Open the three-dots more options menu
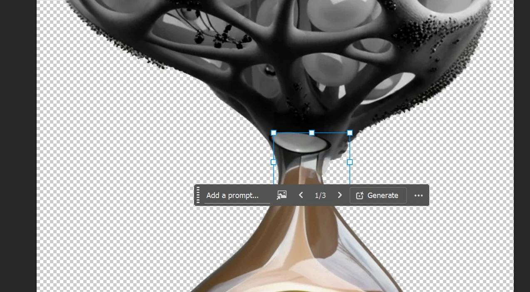Image resolution: width=530 pixels, height=292 pixels. tap(418, 195)
